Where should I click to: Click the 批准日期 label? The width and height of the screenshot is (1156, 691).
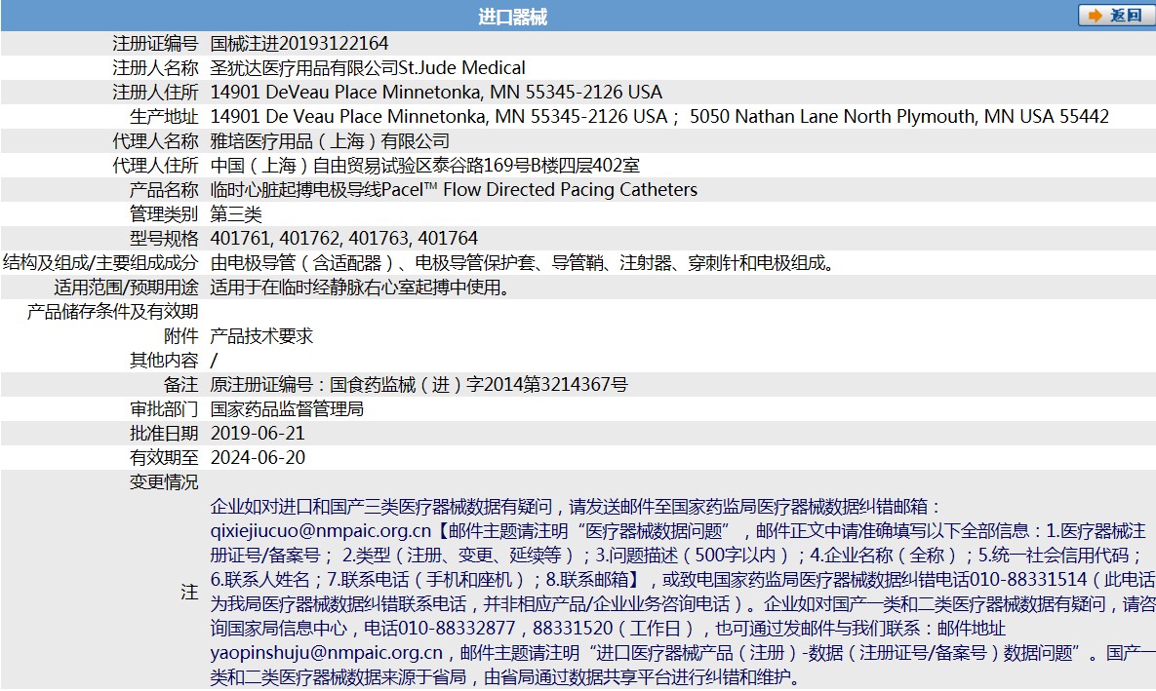[165, 433]
